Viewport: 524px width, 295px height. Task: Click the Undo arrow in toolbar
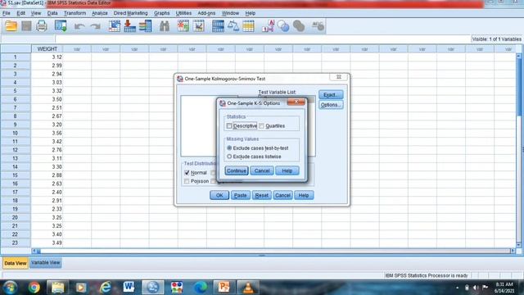[79, 26]
